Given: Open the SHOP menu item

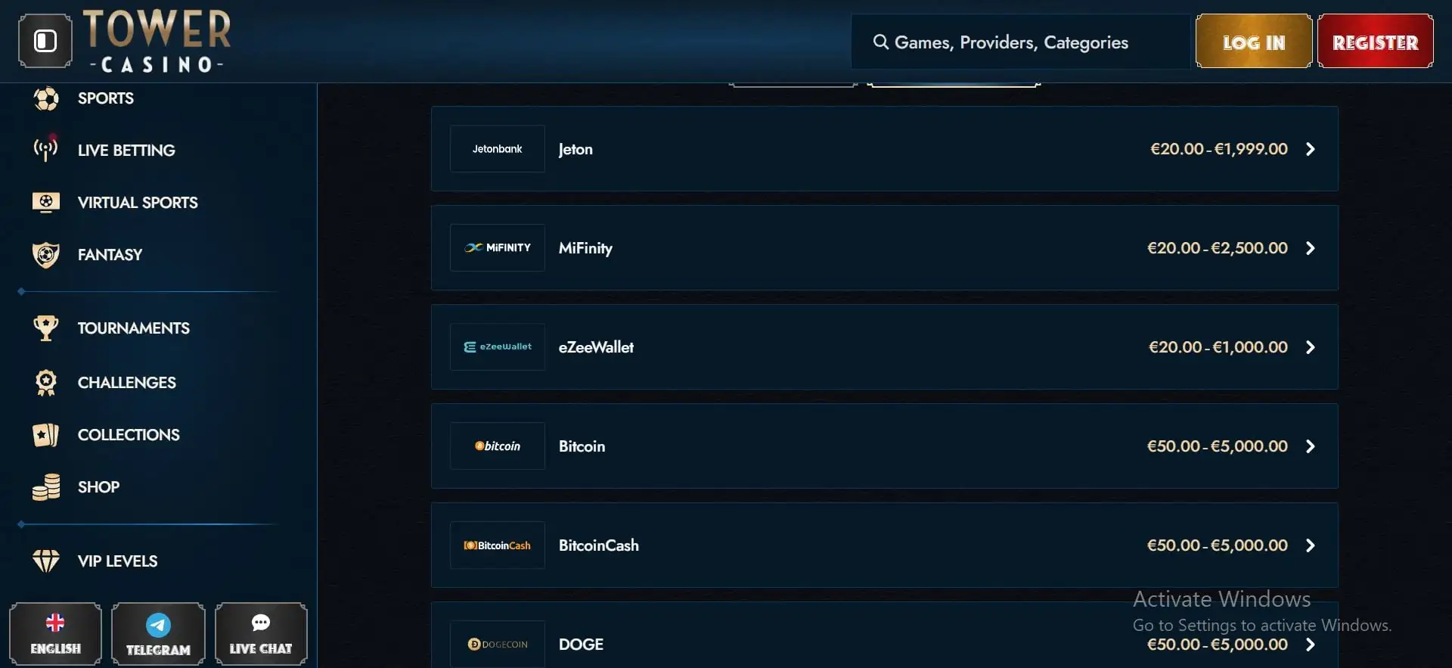Looking at the screenshot, I should (x=98, y=487).
